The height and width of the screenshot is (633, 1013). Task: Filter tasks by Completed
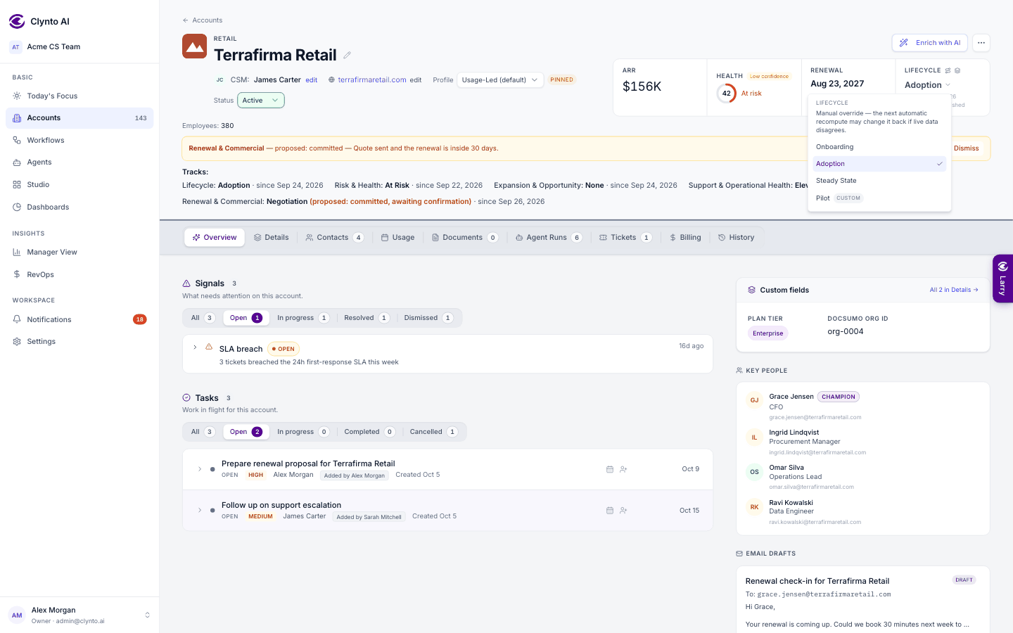point(369,432)
